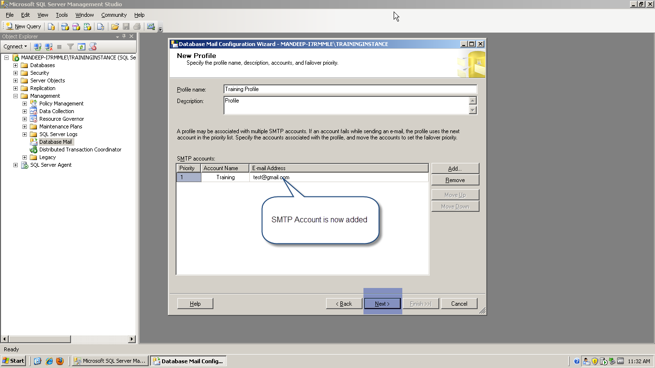Image resolution: width=655 pixels, height=368 pixels.
Task: Click SQL Server Compact Query icon
Action: click(x=100, y=26)
